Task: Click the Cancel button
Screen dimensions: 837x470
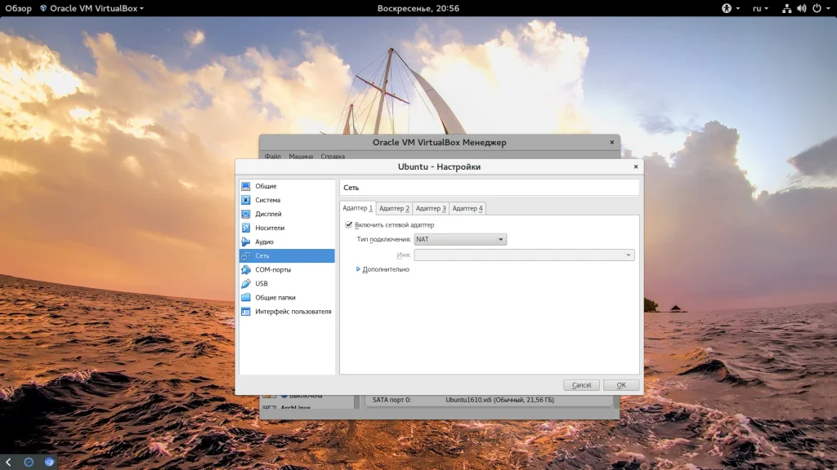Action: (x=581, y=385)
